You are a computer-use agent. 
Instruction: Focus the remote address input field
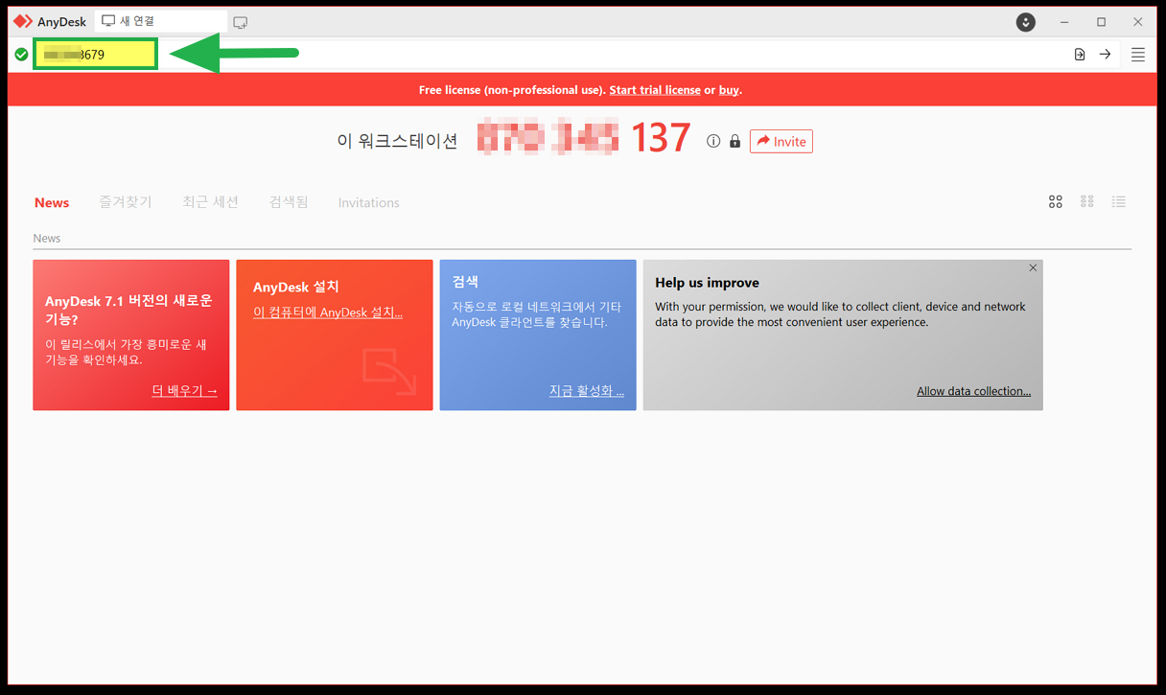96,55
